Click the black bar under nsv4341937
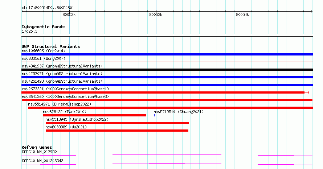 167,70
